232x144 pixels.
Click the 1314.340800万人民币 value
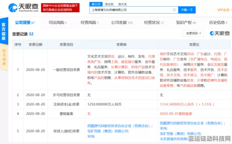coord(177,104)
